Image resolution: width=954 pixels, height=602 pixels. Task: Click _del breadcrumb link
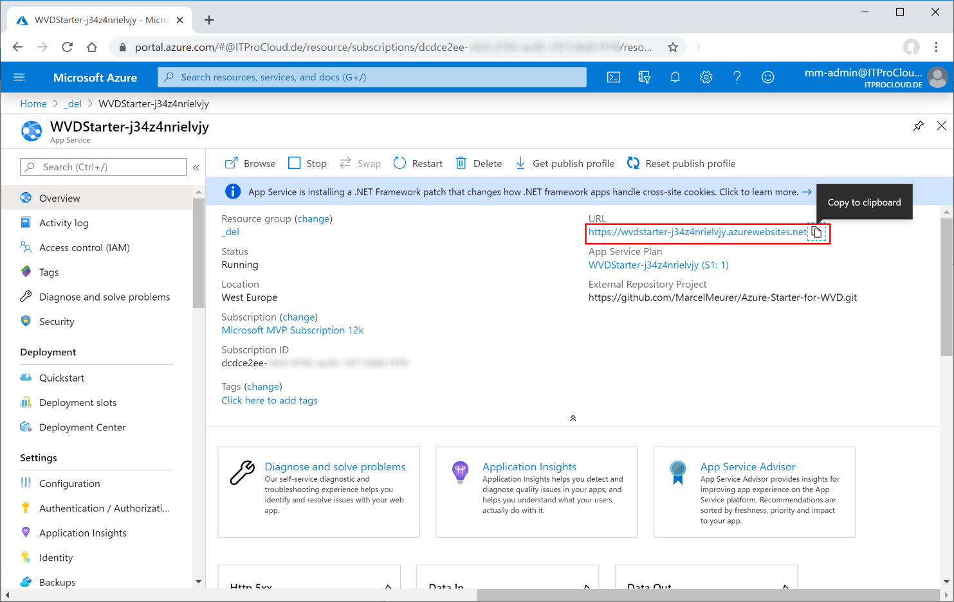[x=73, y=104]
